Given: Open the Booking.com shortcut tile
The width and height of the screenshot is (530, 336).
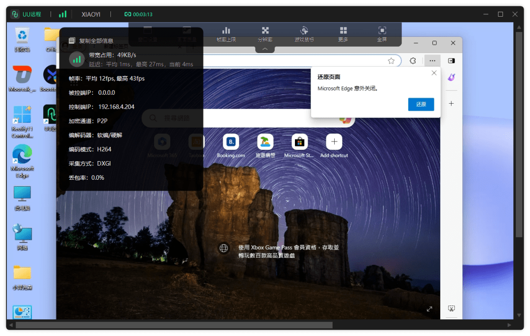Looking at the screenshot, I should coord(231,146).
